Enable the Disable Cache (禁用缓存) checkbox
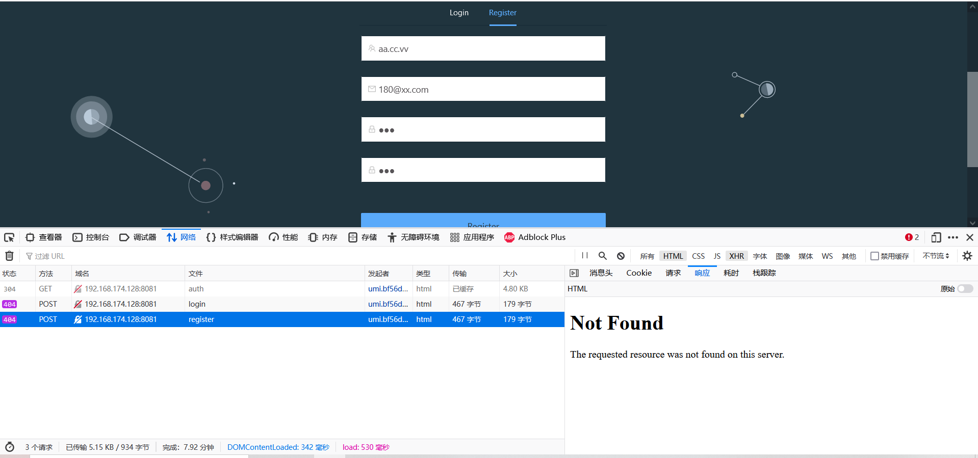Image resolution: width=978 pixels, height=458 pixels. coord(875,256)
